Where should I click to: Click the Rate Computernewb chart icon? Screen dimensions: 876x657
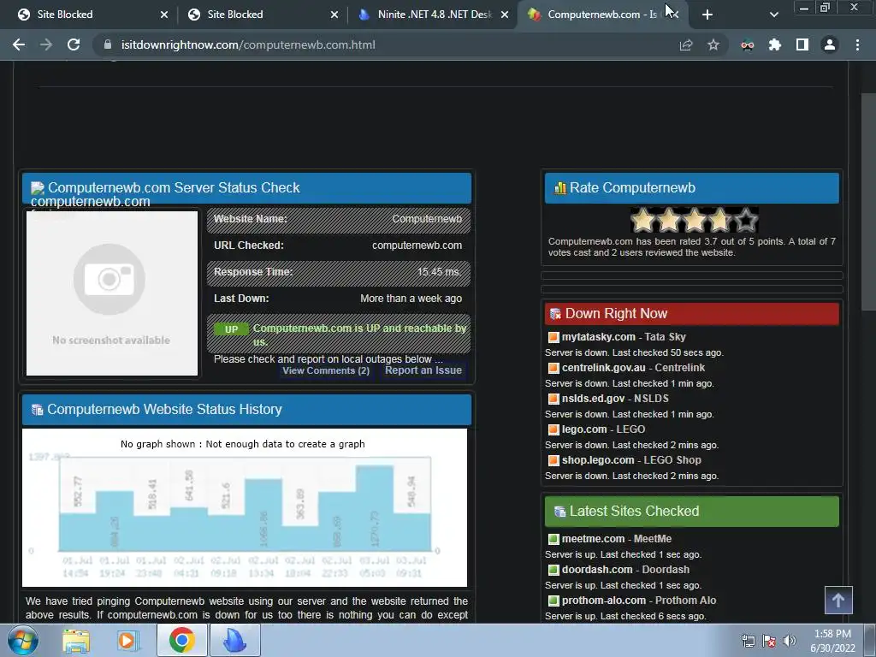(559, 187)
